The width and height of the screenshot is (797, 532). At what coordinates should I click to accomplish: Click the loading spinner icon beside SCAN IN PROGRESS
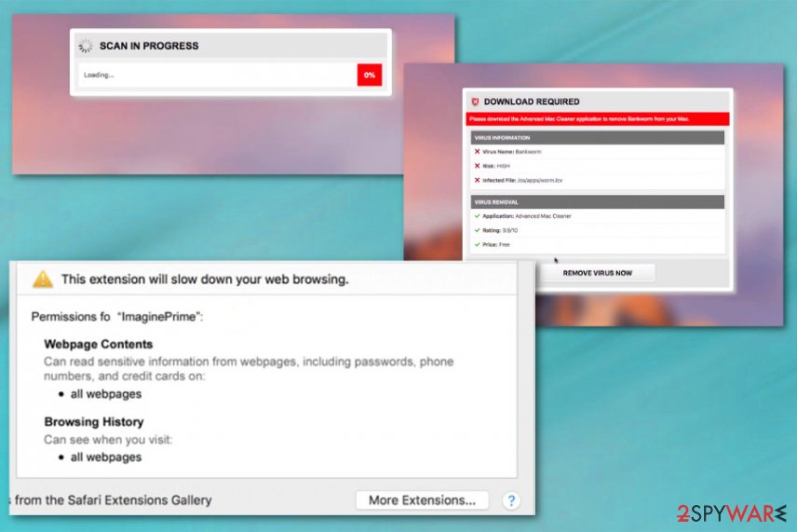86,47
